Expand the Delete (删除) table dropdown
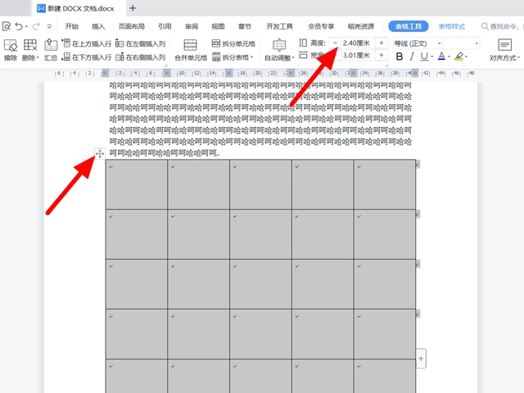The height and width of the screenshot is (393, 524). point(30,49)
